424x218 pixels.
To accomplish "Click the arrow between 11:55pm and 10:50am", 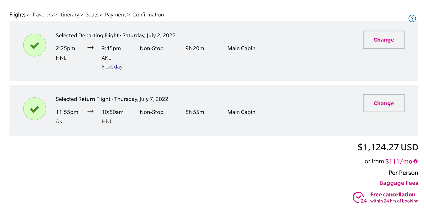I will coord(91,112).
